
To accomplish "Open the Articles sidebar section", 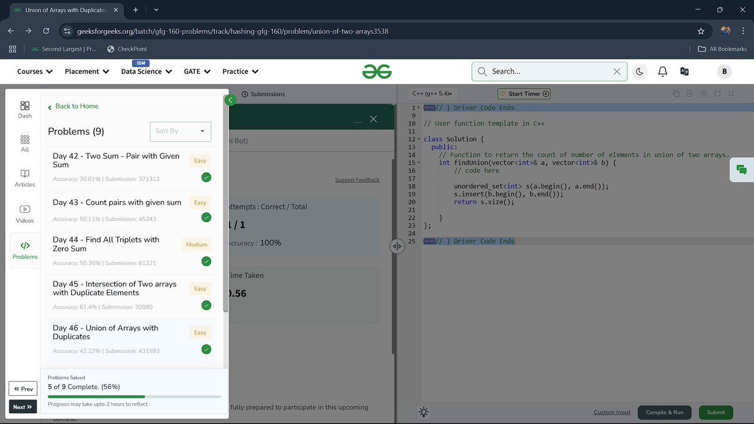I will coord(25,178).
